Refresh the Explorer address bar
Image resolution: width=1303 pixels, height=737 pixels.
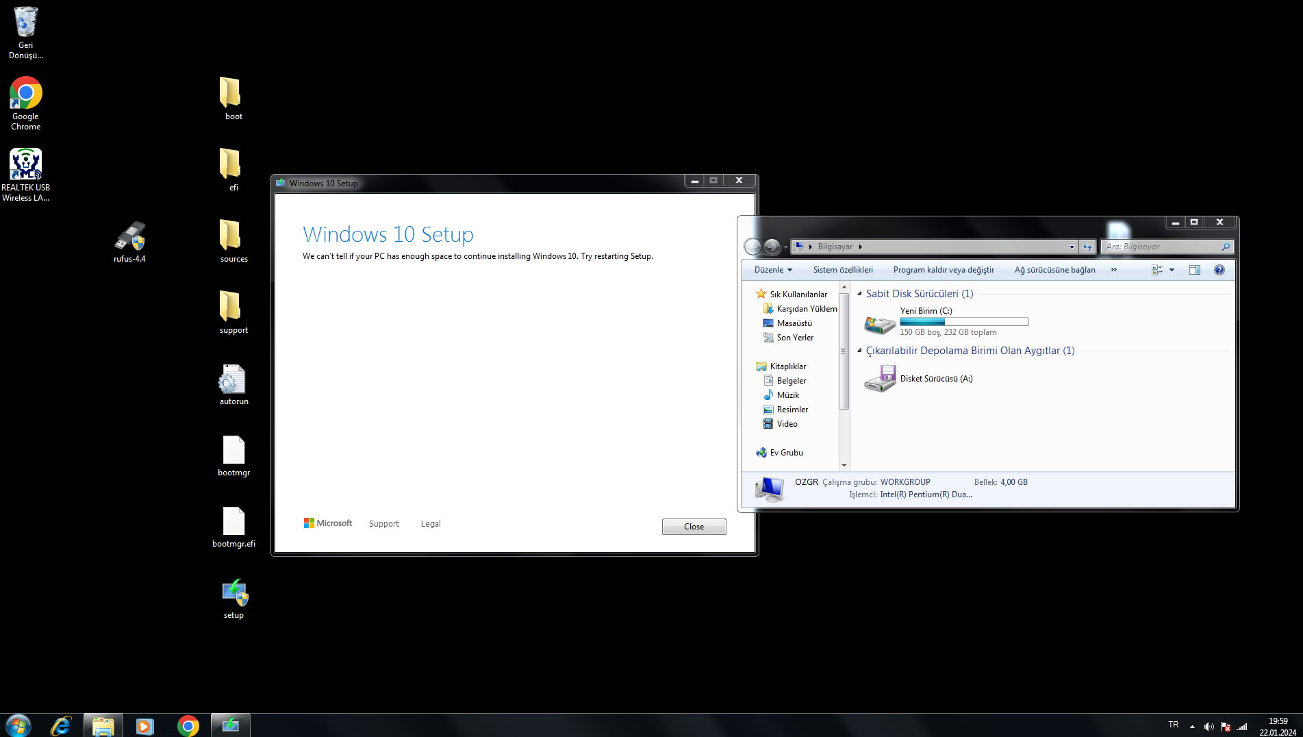(x=1087, y=247)
